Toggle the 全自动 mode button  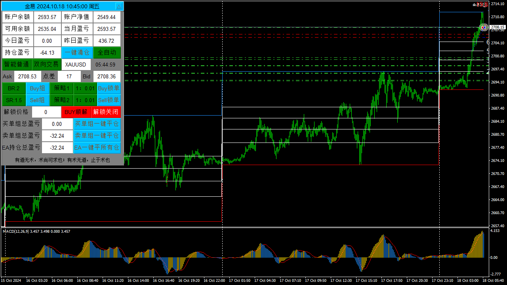click(107, 52)
